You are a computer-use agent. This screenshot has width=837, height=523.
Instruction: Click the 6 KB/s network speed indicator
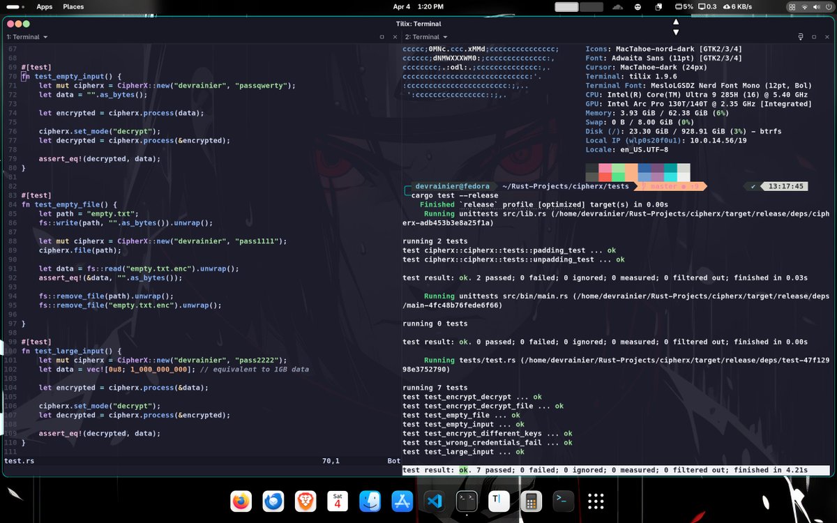(737, 7)
